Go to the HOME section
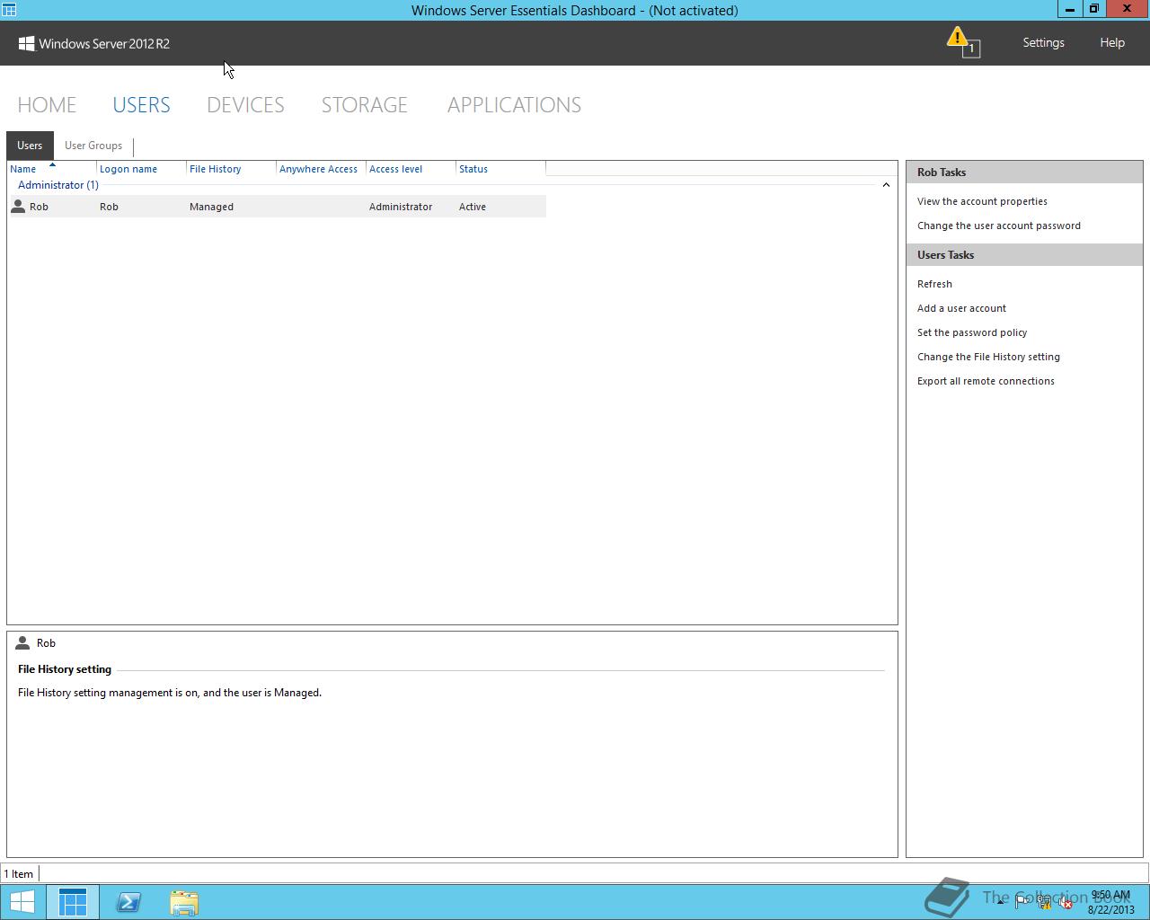This screenshot has height=920, width=1150. coord(47,104)
